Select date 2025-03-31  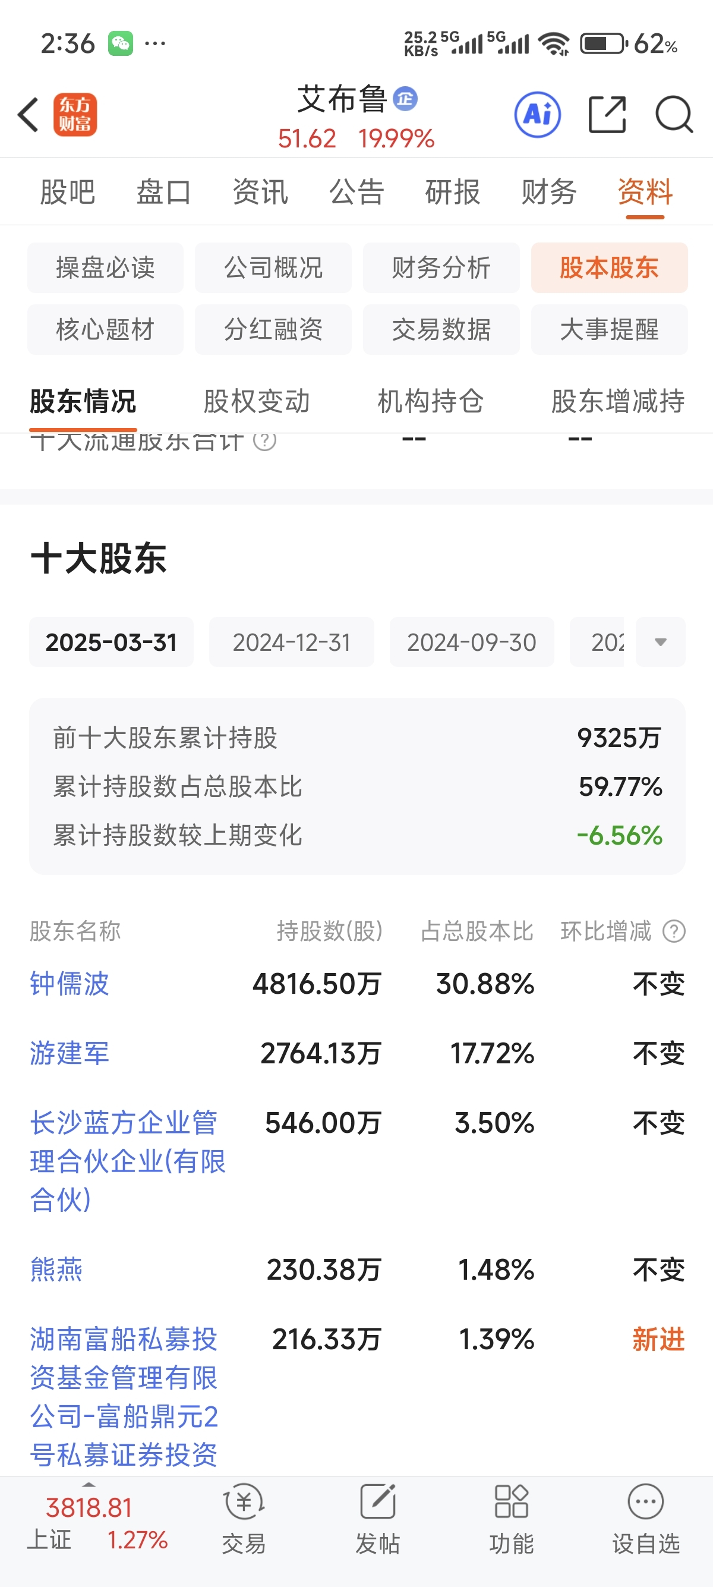(112, 642)
